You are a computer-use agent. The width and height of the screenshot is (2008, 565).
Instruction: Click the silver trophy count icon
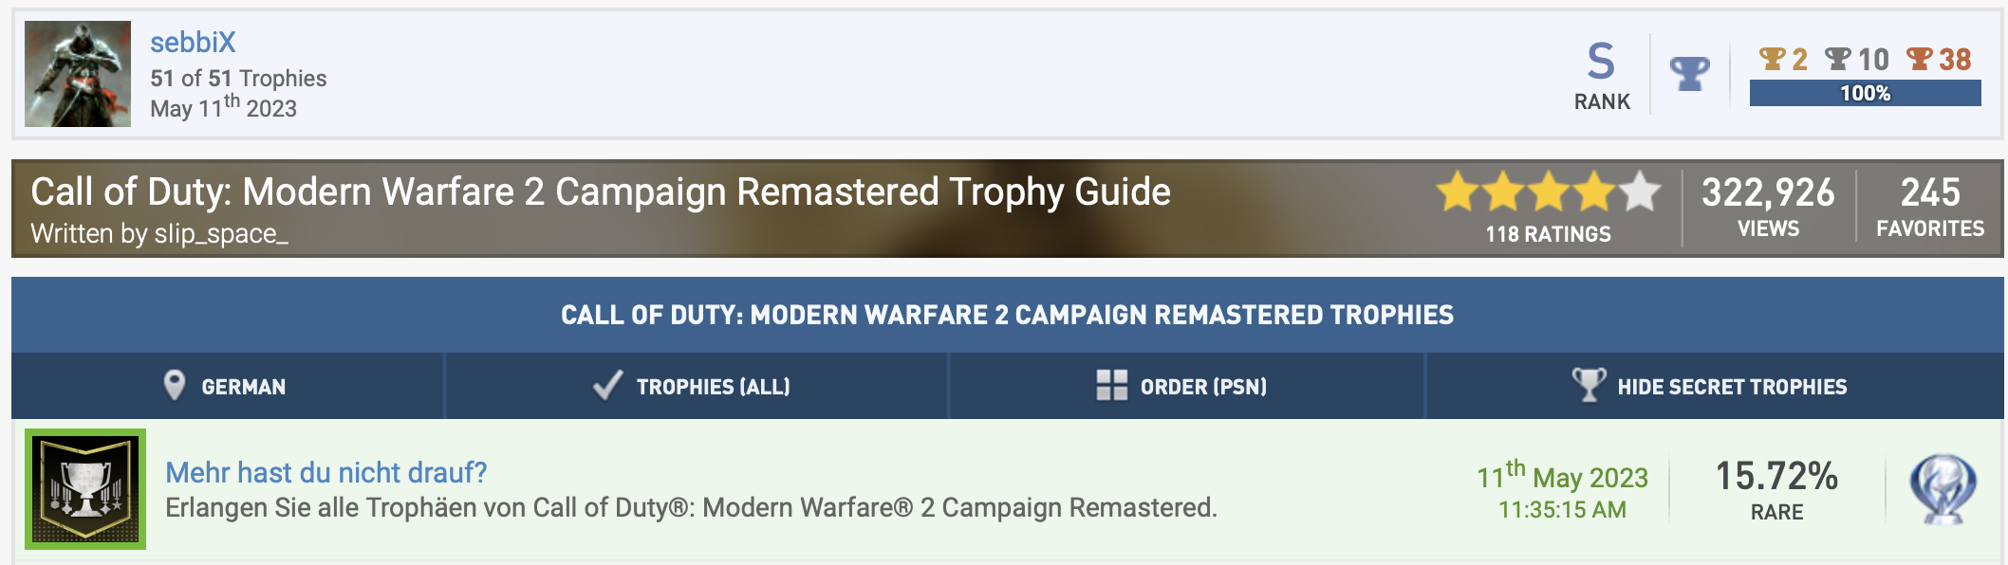(1837, 59)
